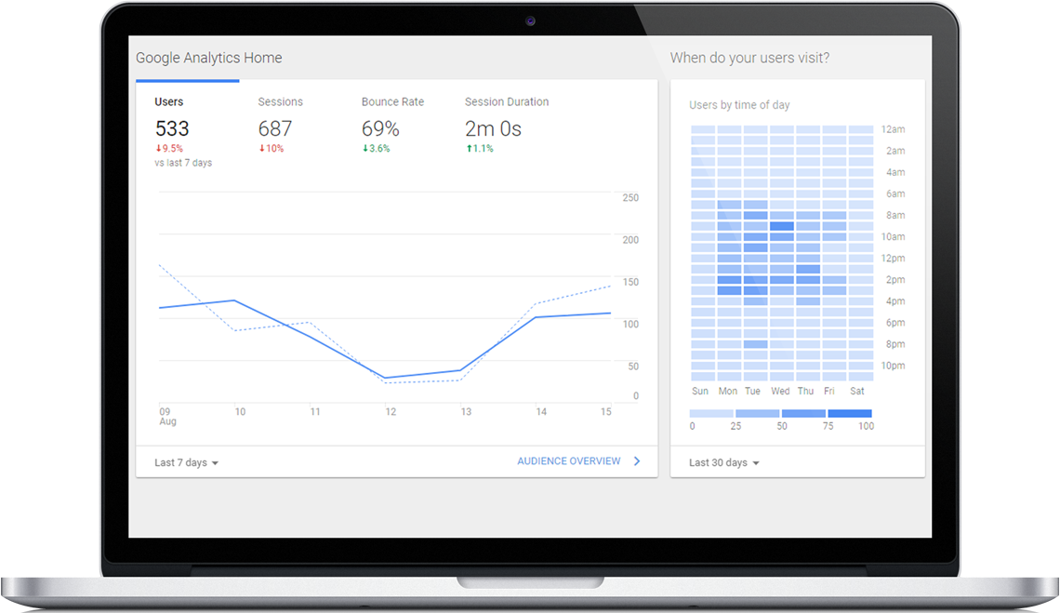
Task: Click the Wed column label in heatmap
Action: click(x=780, y=391)
